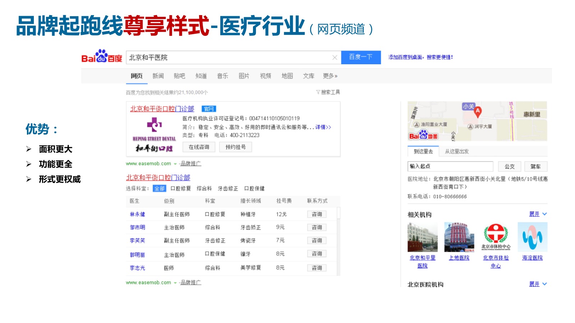Open first 北京和平街口腔门诊部 result title

point(162,109)
